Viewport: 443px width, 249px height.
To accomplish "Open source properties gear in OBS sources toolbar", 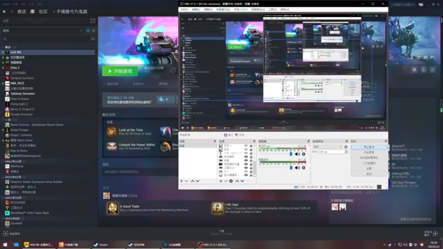I will (231, 181).
